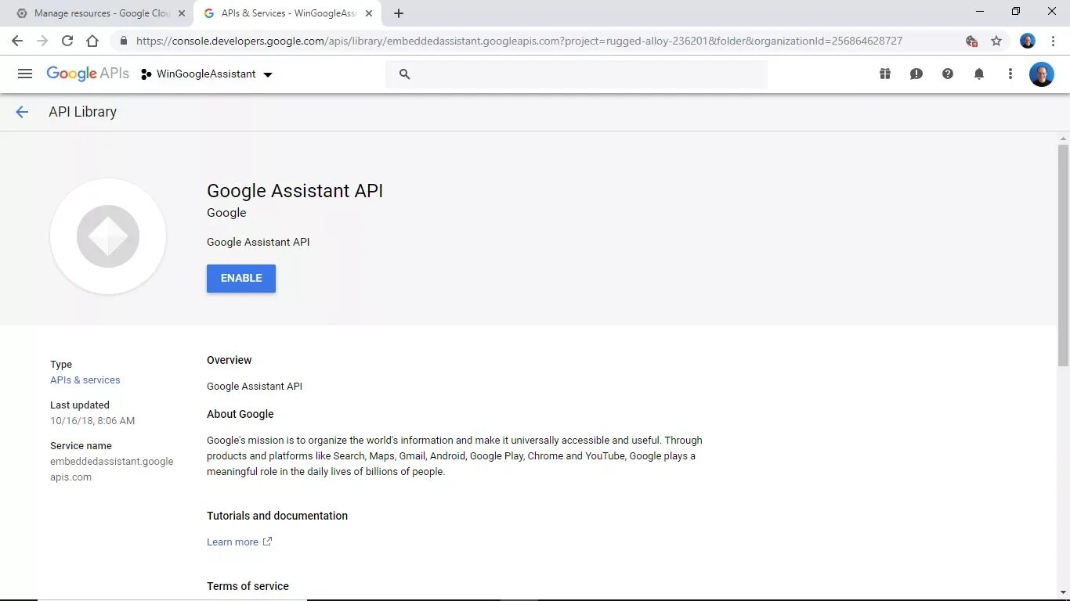The height and width of the screenshot is (601, 1070).
Task: View site info via the lock icon
Action: (x=123, y=41)
